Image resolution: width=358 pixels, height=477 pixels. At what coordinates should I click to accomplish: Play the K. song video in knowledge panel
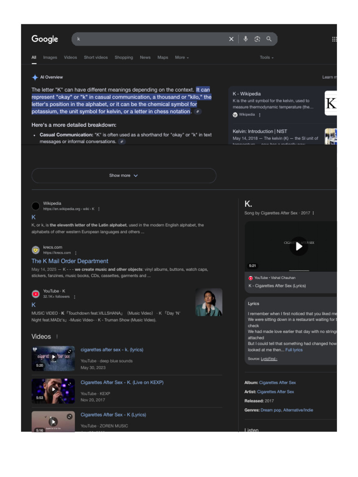coord(299,246)
